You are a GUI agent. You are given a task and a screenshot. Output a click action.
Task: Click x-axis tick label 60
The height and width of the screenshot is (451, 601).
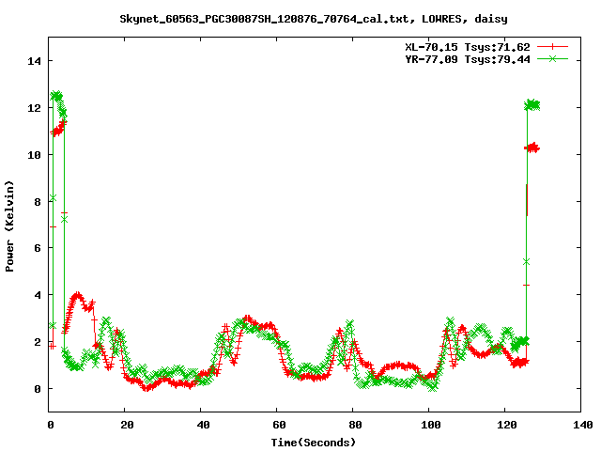click(279, 425)
